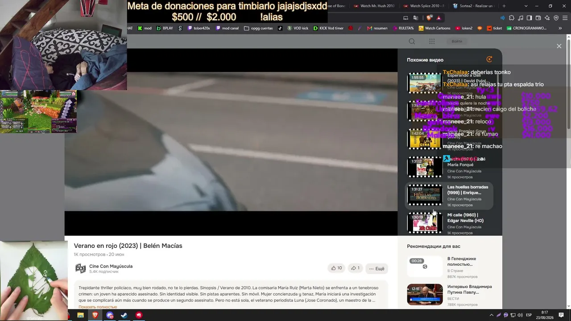The width and height of the screenshot is (571, 321).
Task: Open the services grid menu icon
Action: pos(432,41)
